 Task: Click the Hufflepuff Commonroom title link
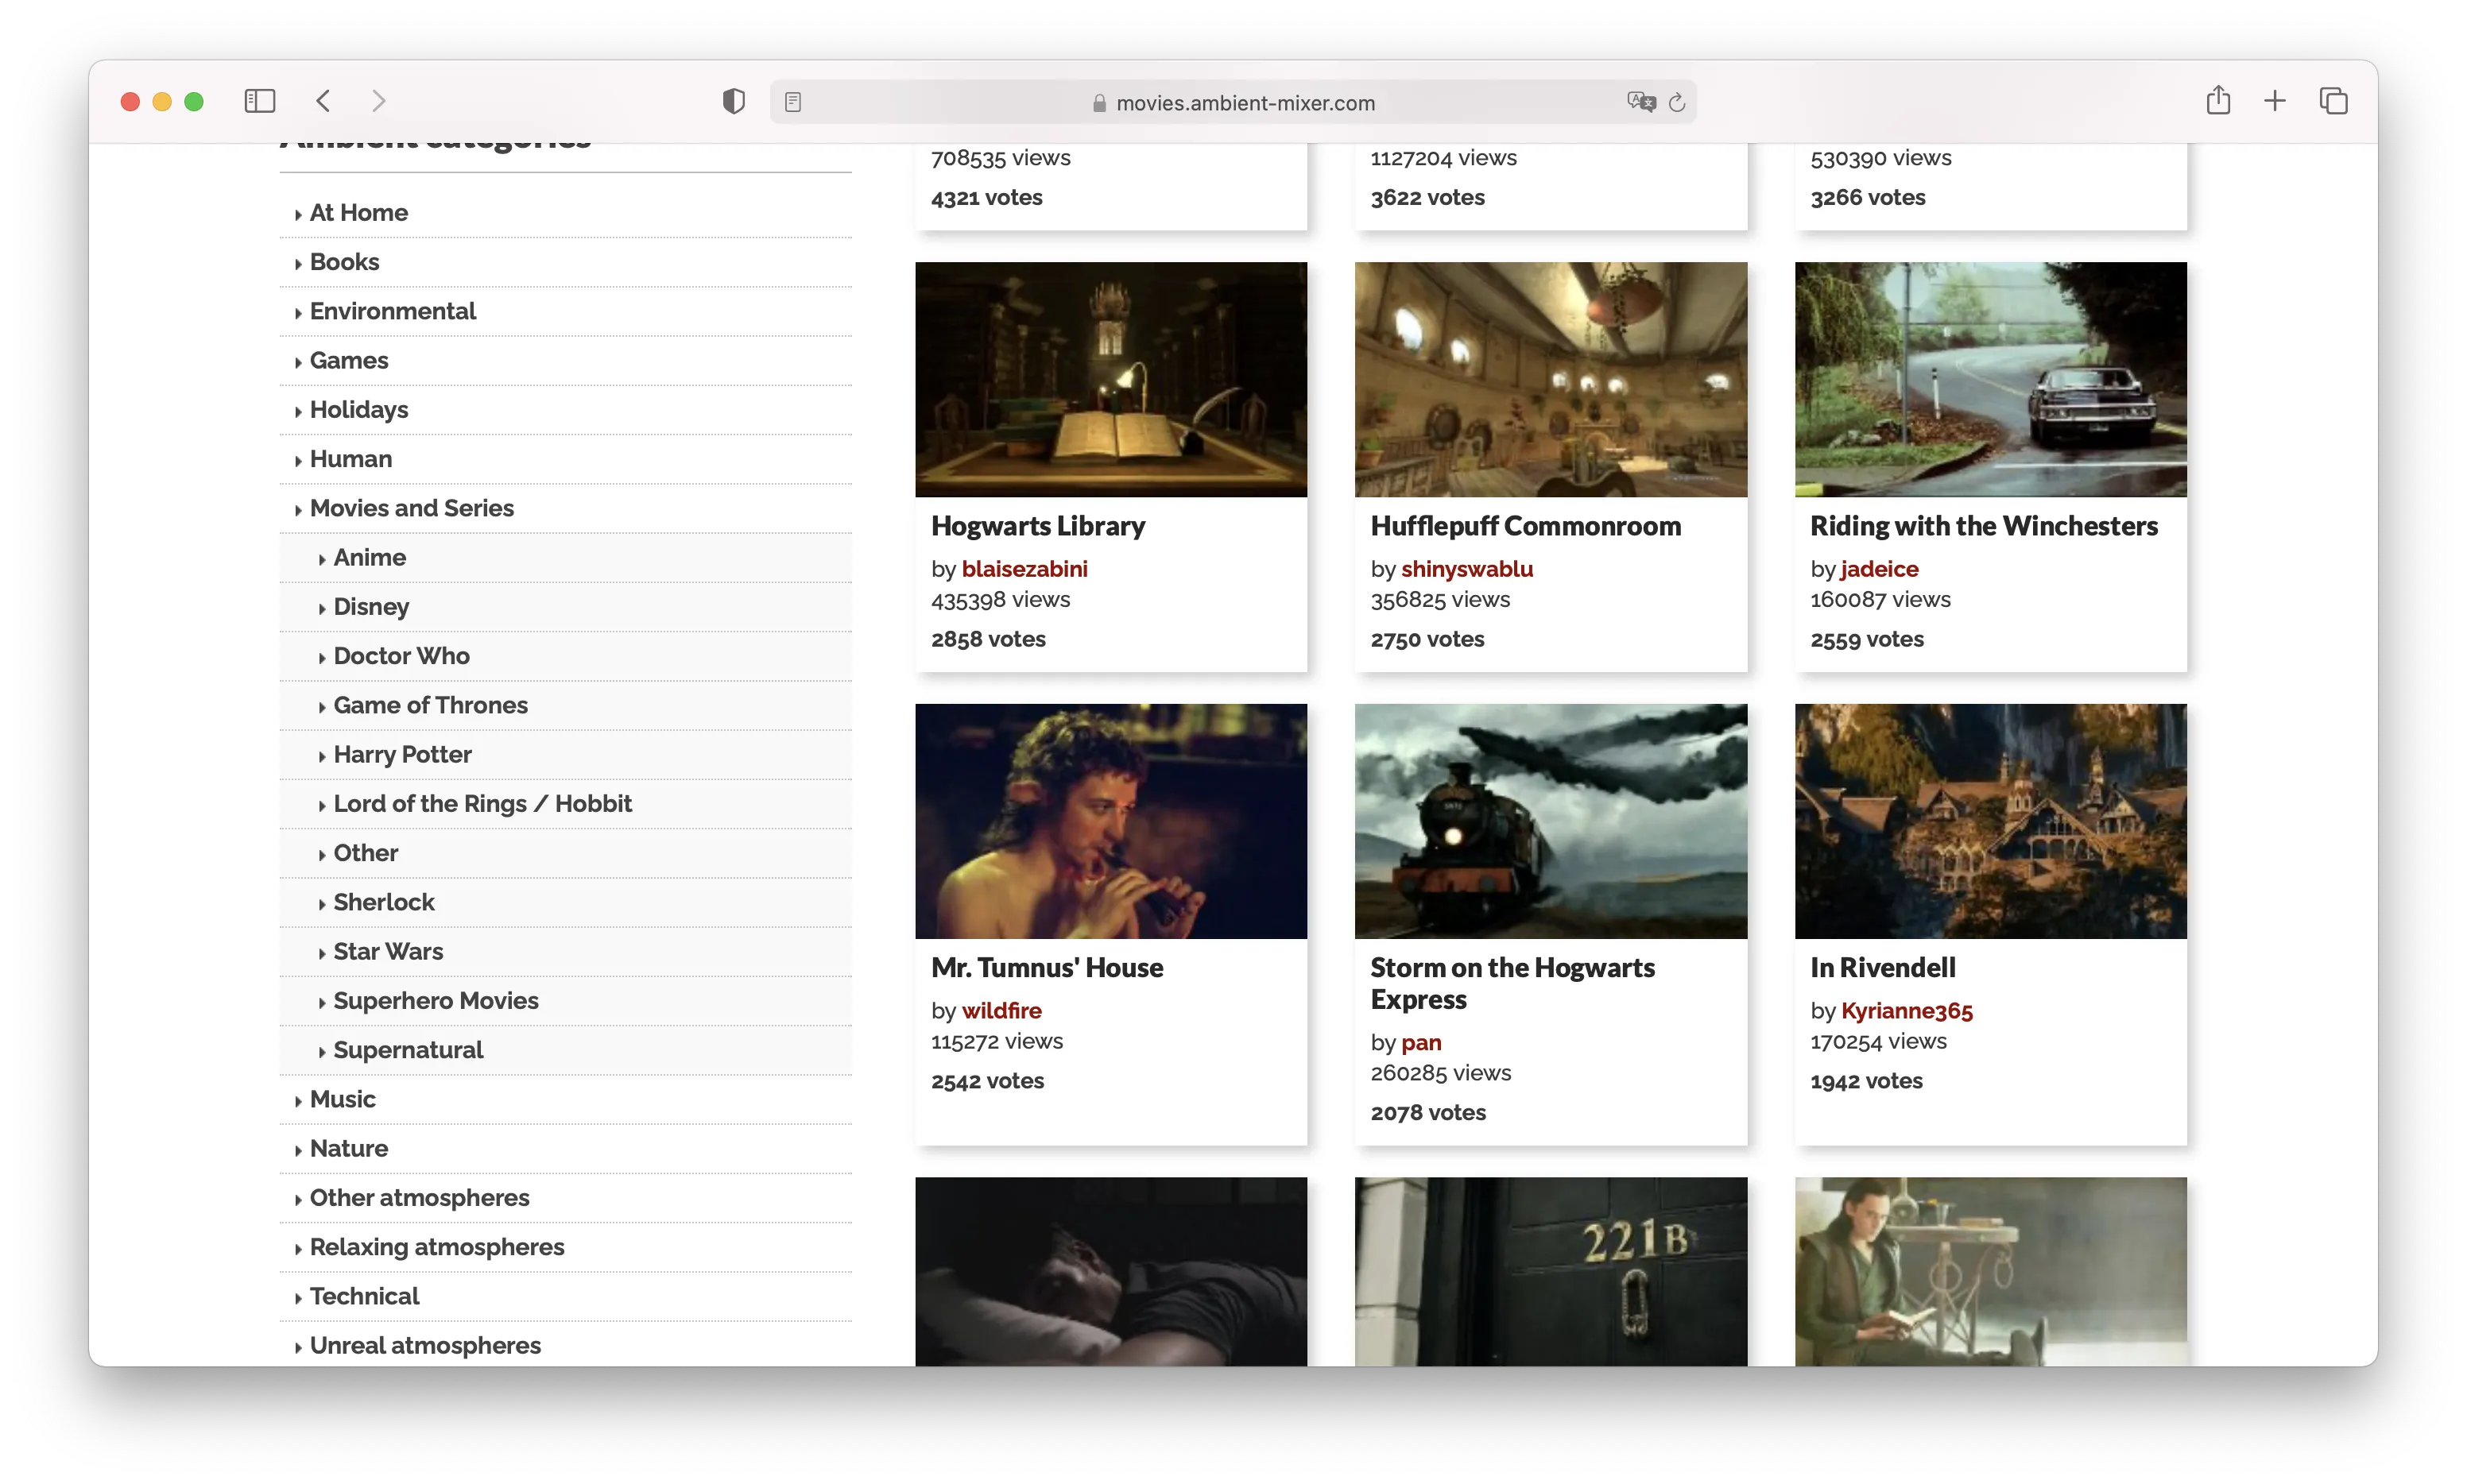pyautogui.click(x=1526, y=526)
